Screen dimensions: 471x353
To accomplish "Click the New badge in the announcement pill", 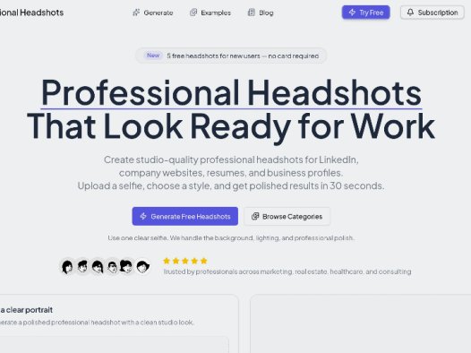I will point(153,56).
